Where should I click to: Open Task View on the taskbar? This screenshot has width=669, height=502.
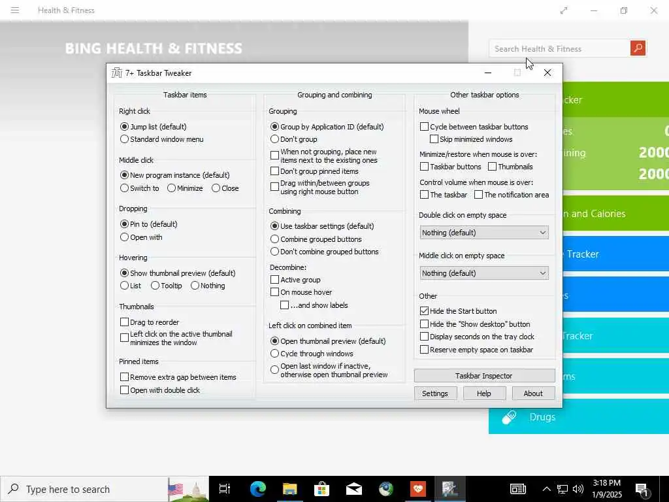[225, 489]
